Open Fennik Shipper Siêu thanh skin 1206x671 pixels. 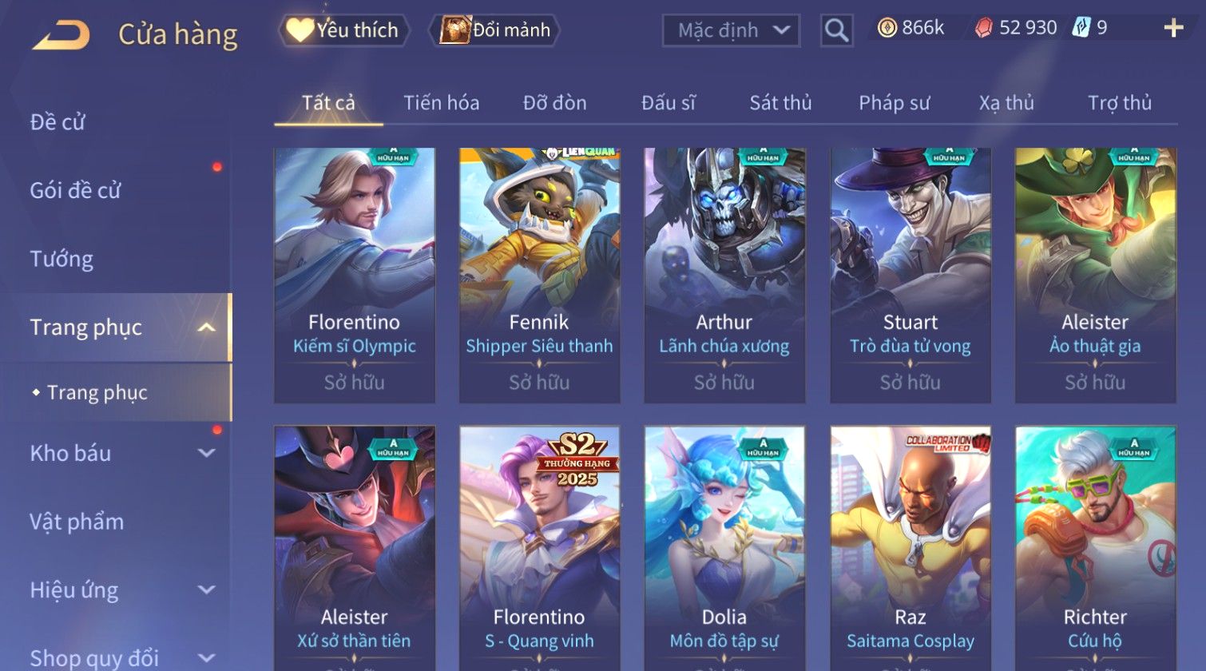[x=539, y=275]
